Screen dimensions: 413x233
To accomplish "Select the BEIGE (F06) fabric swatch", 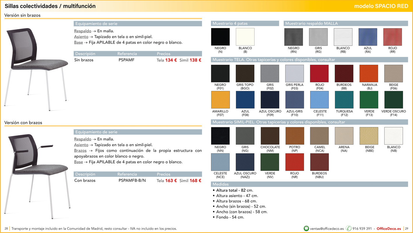I will click(x=394, y=73).
